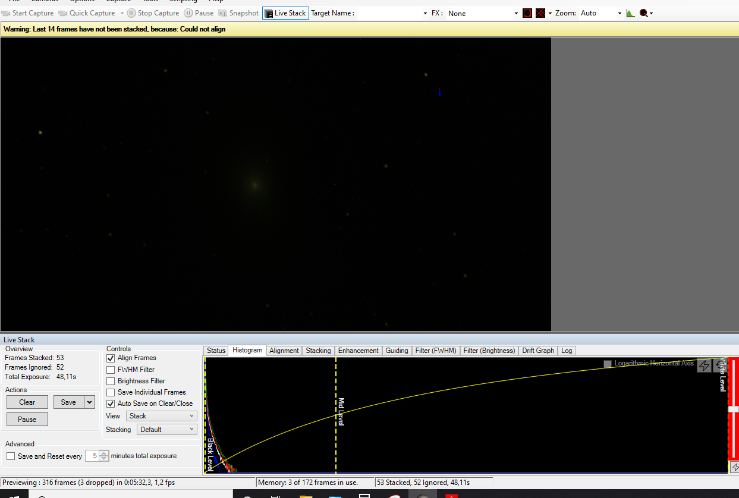The width and height of the screenshot is (739, 498).
Task: Show the image histogram toolbar icon
Action: (631, 13)
